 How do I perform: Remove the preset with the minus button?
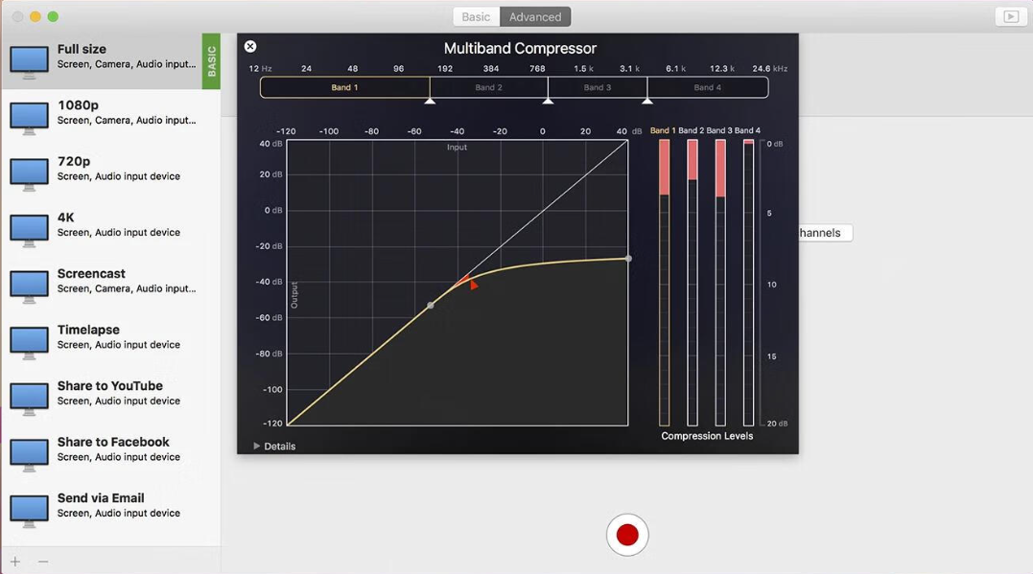(x=43, y=562)
